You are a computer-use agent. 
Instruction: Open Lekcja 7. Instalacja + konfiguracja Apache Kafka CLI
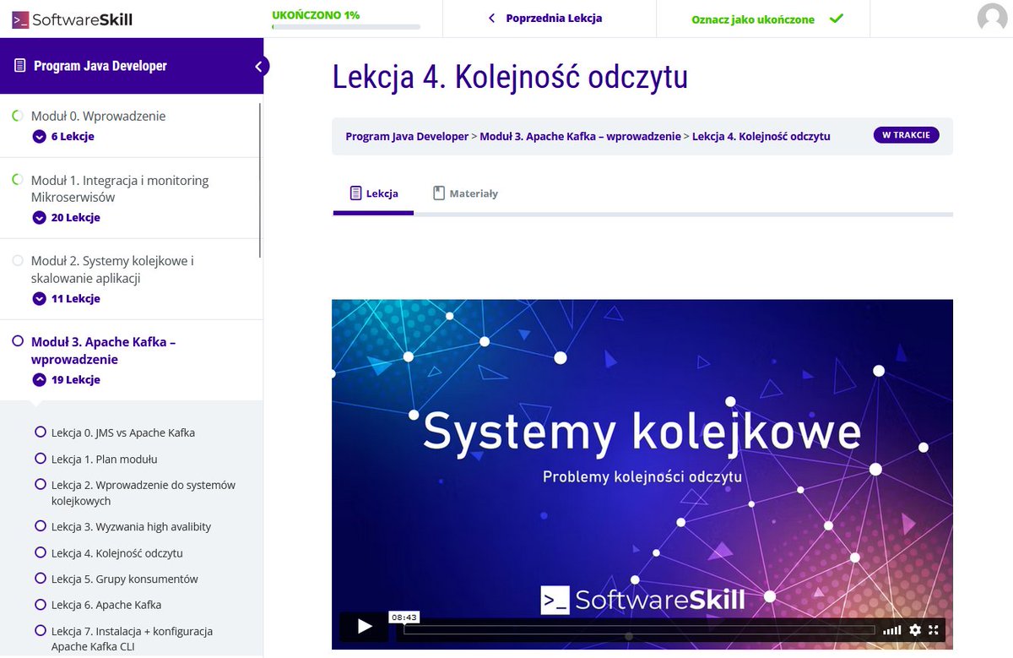click(x=133, y=639)
